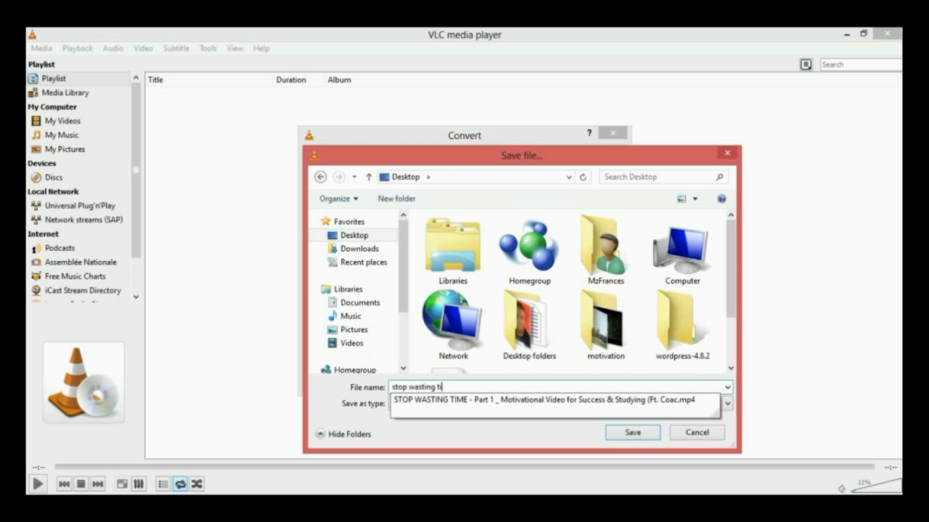
Task: Open the change view dropdown arrow
Action: click(x=695, y=199)
